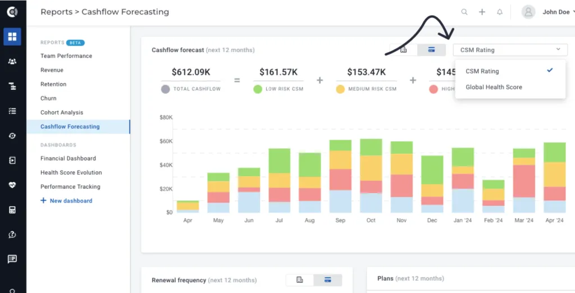This screenshot has width=575, height=293.
Task: Open the sync cycle icon in sidebar
Action: pos(12,136)
